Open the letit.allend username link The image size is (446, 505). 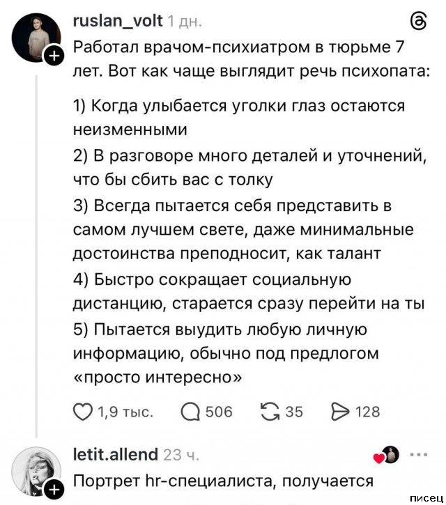pos(115,456)
